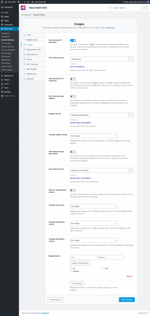Click the Appearance brush icon
Viewport: 150px width, 316px height.
pos(2,76)
